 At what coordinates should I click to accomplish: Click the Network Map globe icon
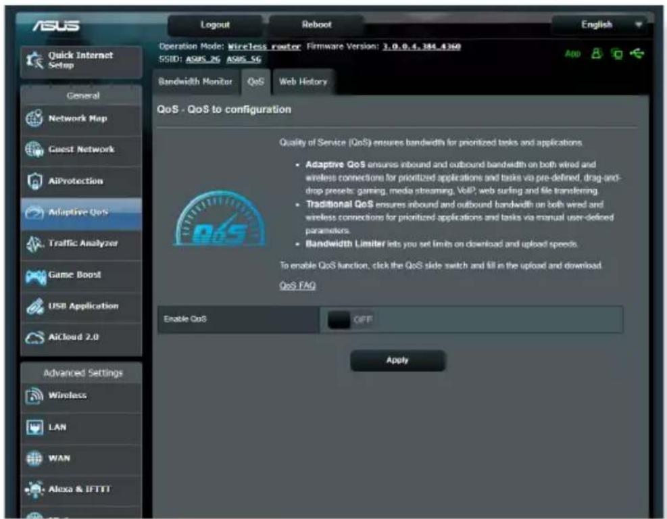coord(34,118)
